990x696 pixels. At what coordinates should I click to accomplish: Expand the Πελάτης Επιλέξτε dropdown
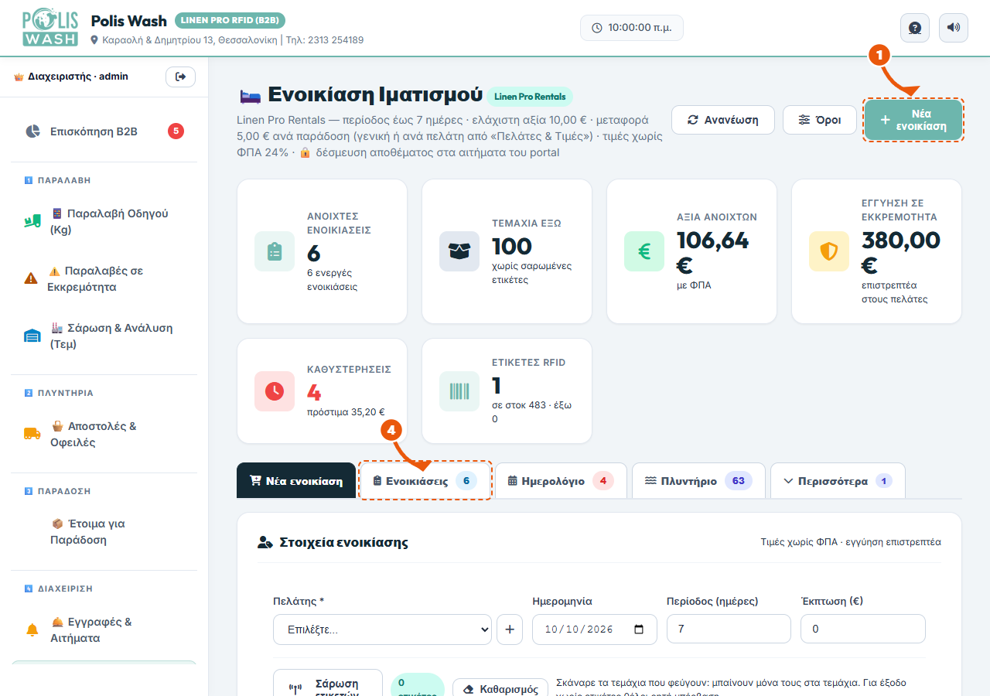382,629
